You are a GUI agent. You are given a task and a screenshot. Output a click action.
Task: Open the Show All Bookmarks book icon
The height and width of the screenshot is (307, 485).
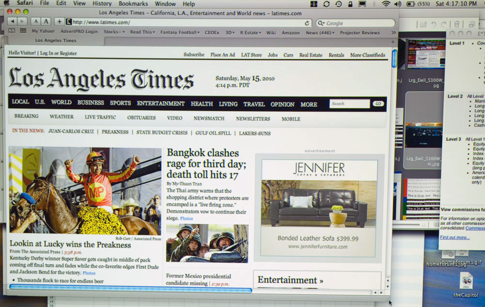[x=12, y=31]
